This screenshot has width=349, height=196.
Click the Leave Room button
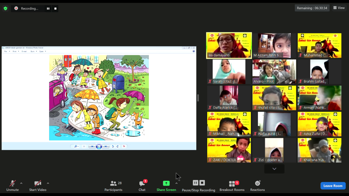(333, 186)
